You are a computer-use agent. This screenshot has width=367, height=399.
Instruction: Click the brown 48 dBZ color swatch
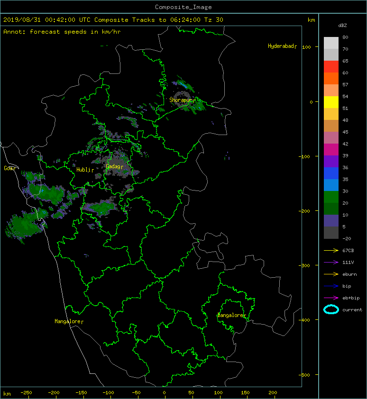pyautogui.click(x=331, y=126)
